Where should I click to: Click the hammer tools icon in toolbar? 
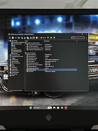[48, 38]
